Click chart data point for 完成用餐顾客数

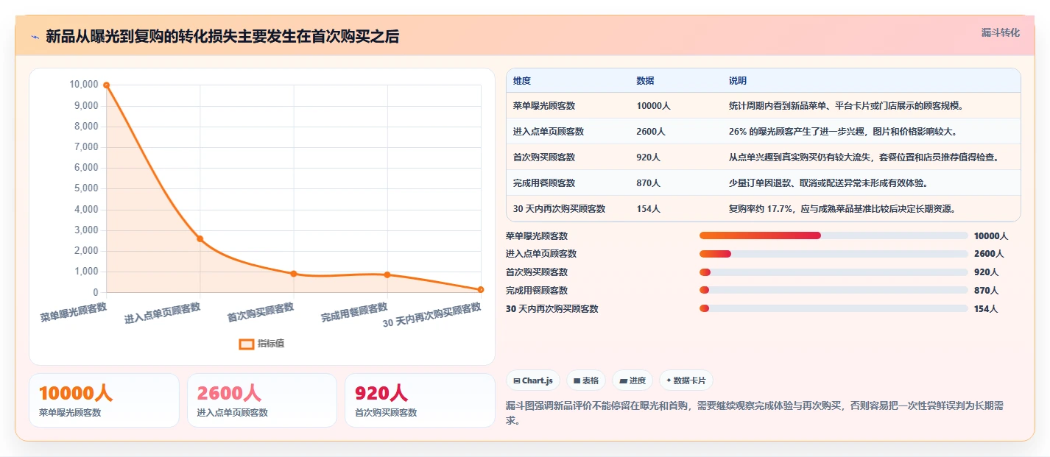(x=387, y=274)
